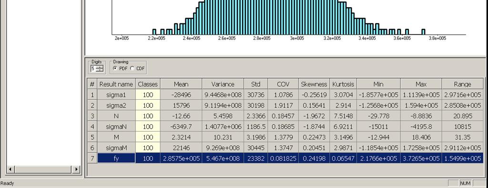
Task: Click the Classes cell for sigma1
Action: point(148,95)
